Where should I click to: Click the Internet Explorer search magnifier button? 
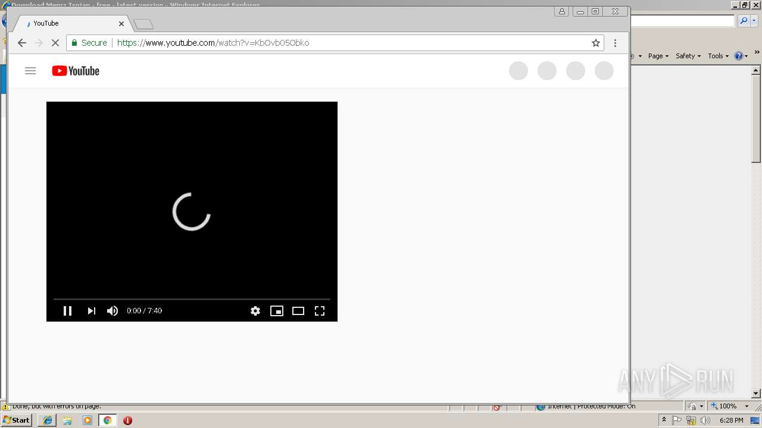pyautogui.click(x=744, y=21)
